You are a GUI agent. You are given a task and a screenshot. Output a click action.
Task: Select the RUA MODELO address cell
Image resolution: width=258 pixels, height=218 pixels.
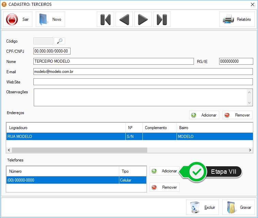click(66, 137)
